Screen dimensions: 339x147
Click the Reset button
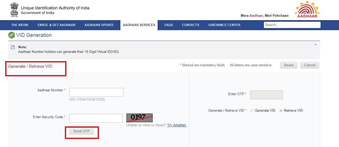289,65
